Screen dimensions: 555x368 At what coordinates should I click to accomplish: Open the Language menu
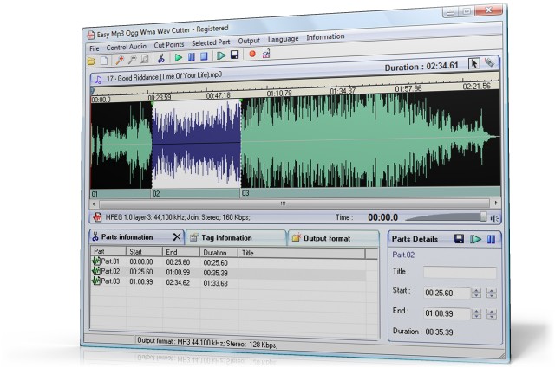284,39
